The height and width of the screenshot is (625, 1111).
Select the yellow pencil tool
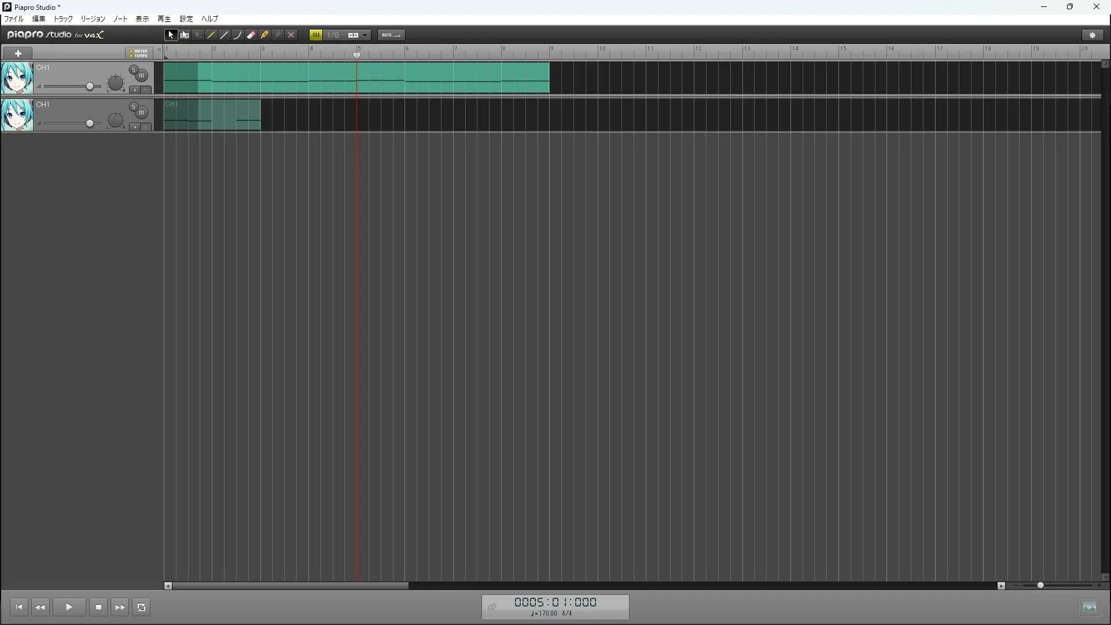[211, 35]
